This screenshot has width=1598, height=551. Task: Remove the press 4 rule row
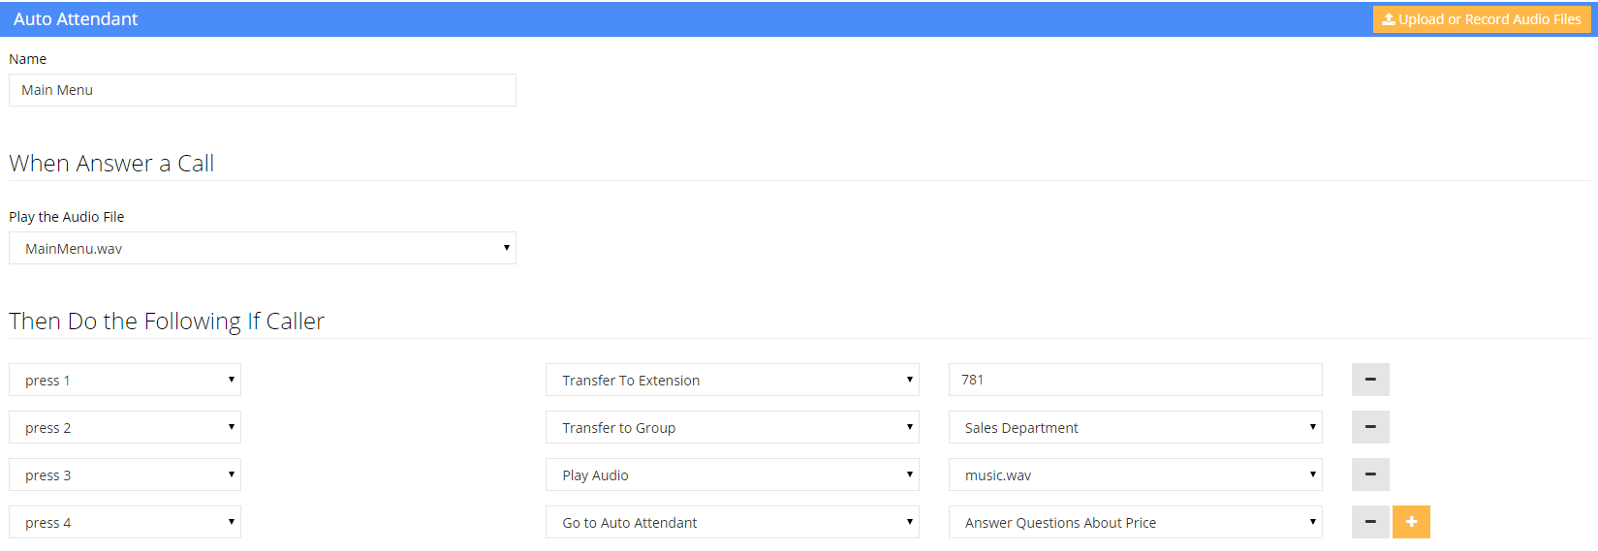[1370, 522]
